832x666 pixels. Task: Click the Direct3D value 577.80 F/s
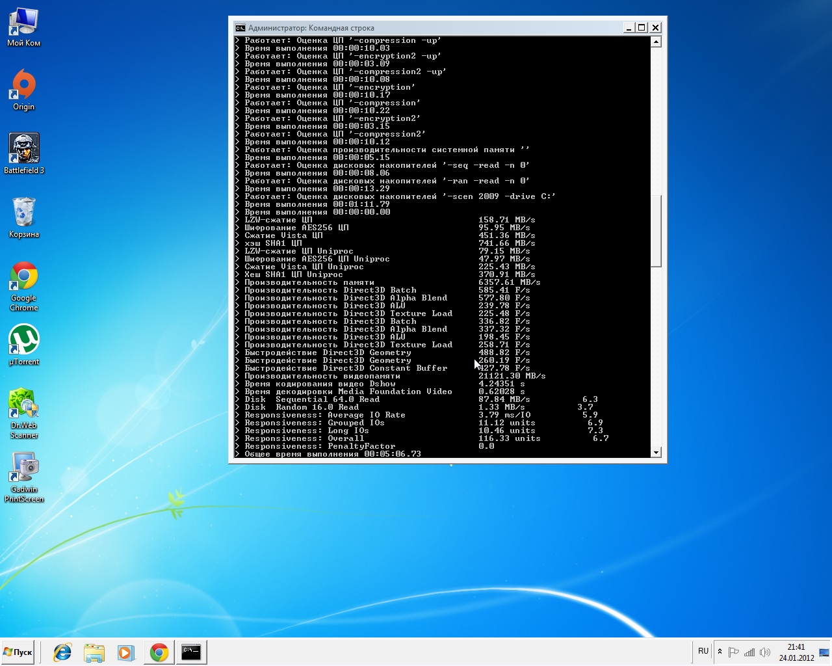point(504,298)
